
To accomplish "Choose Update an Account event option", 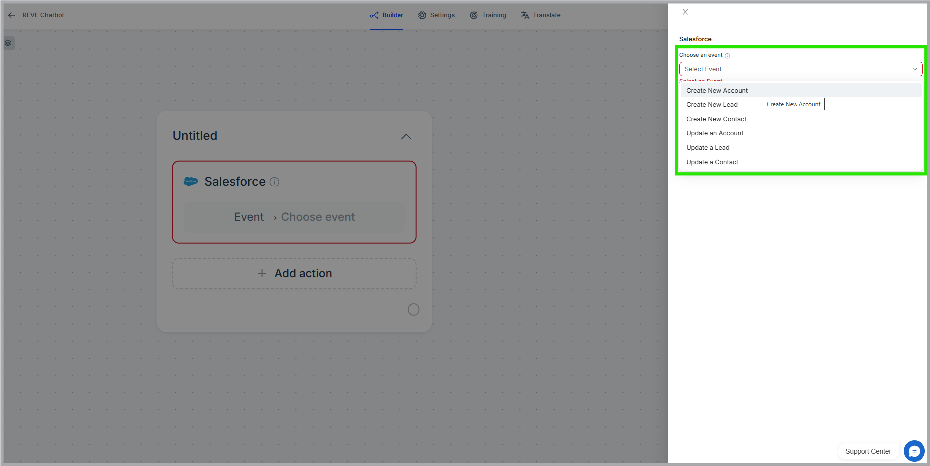I will pyautogui.click(x=800, y=133).
